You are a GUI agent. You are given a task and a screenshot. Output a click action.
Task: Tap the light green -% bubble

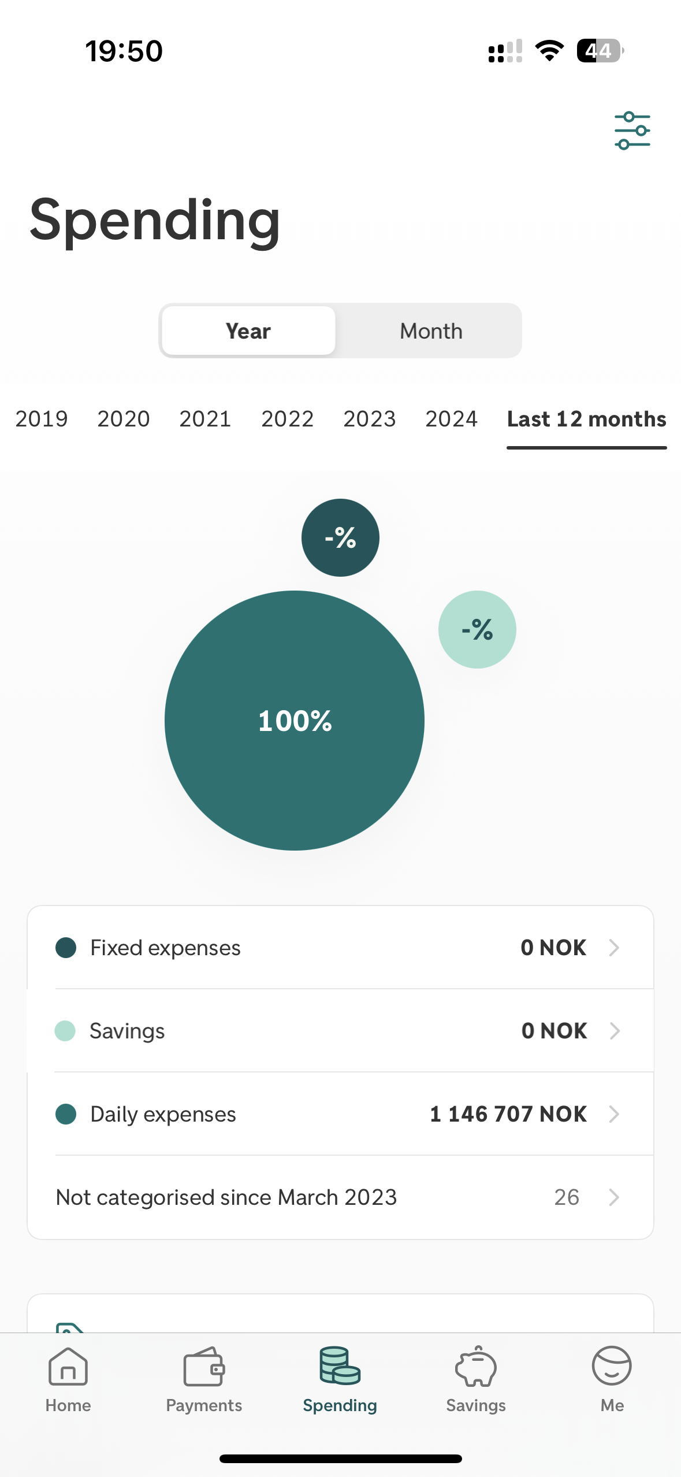tap(477, 629)
